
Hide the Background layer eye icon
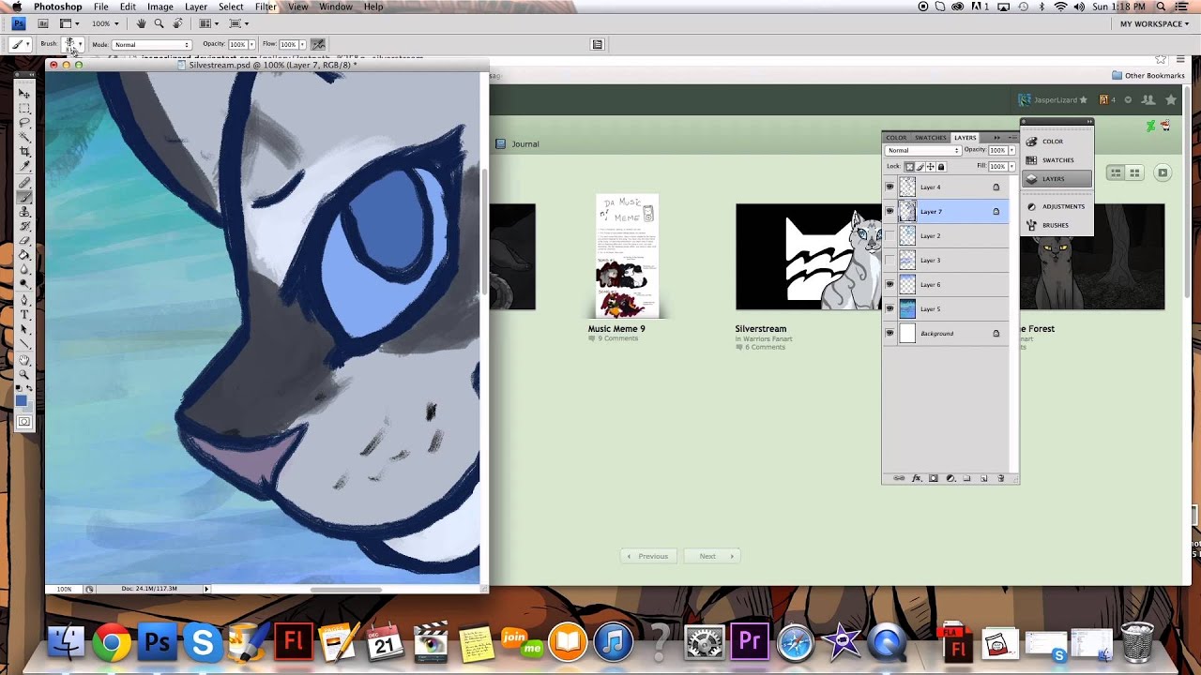(889, 333)
